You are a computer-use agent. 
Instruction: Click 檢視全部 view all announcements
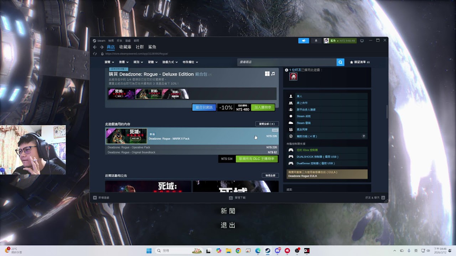point(270,176)
